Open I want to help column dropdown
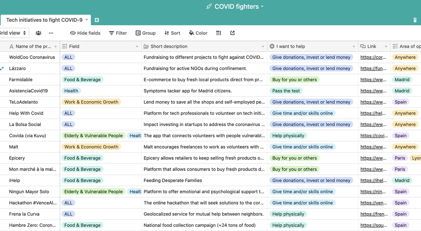 click(x=354, y=46)
